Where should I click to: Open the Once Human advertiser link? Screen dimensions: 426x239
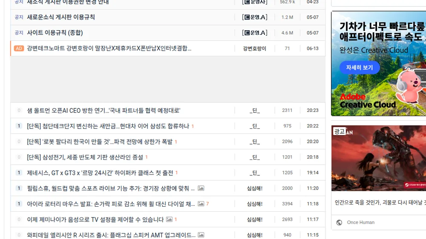tap(360, 222)
